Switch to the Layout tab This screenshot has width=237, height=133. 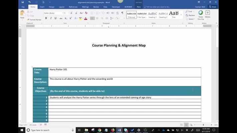point(61,7)
